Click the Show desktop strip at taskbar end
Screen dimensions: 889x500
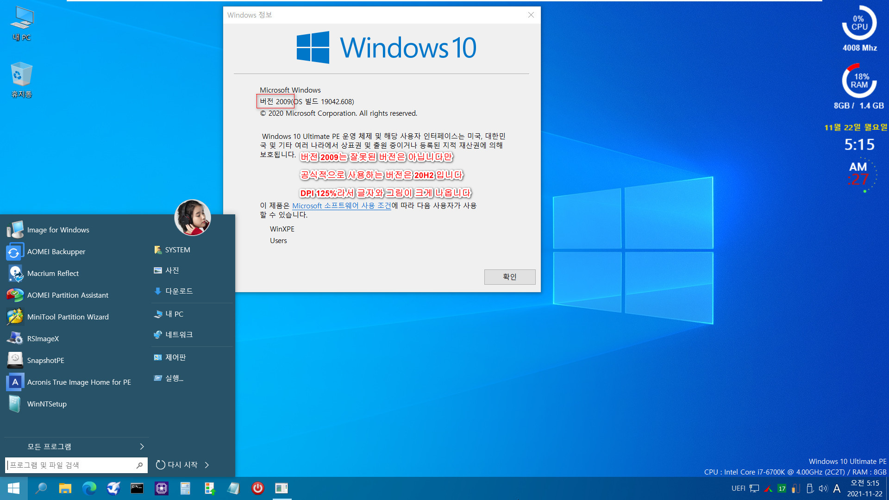pos(887,488)
